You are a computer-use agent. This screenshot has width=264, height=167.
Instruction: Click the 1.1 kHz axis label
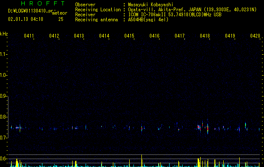[x=3, y=54]
